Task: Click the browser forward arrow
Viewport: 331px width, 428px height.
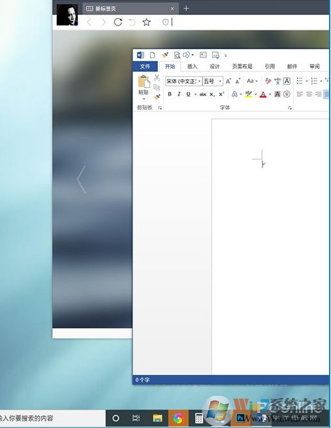Action: (103, 22)
